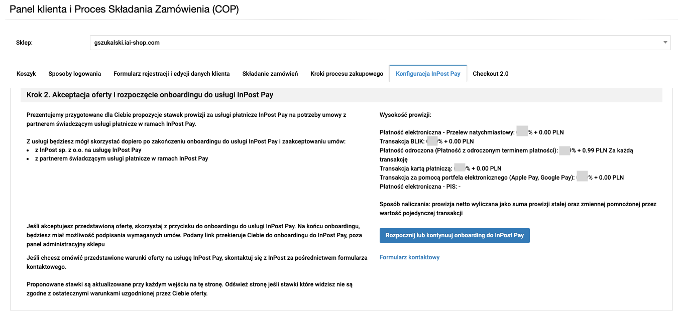Open the Sklep shop selection dropdown
This screenshot has width=680, height=317.
pos(379,43)
